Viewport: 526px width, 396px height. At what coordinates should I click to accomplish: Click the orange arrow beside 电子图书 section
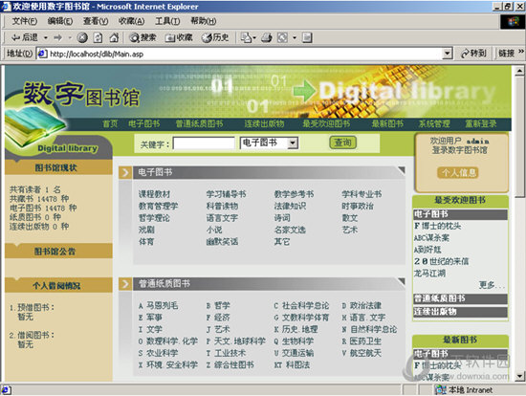[x=125, y=173]
